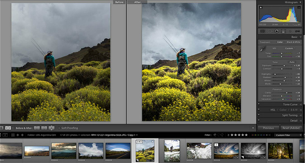
Task: Expand the Detail panel
Action: coord(300,121)
